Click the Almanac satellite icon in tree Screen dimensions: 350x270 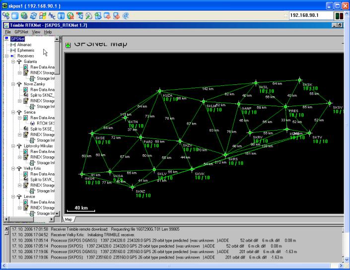[13, 45]
